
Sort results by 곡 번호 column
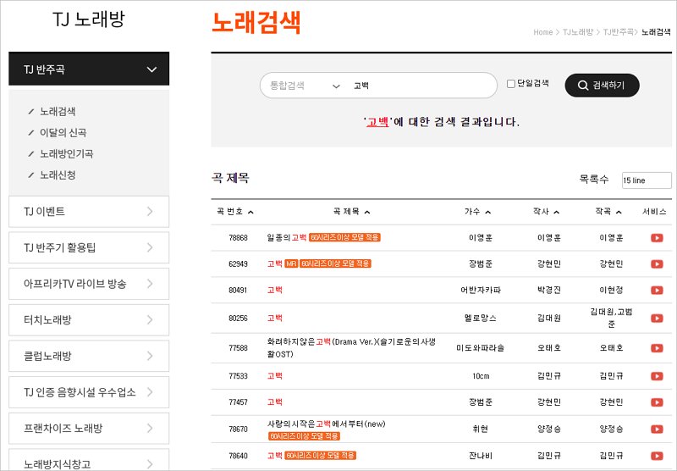235,212
